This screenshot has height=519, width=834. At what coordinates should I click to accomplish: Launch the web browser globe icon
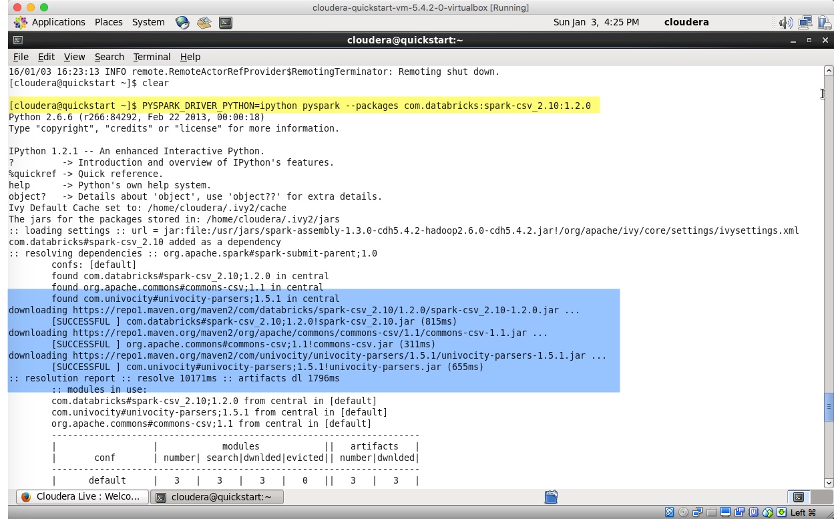(x=182, y=22)
